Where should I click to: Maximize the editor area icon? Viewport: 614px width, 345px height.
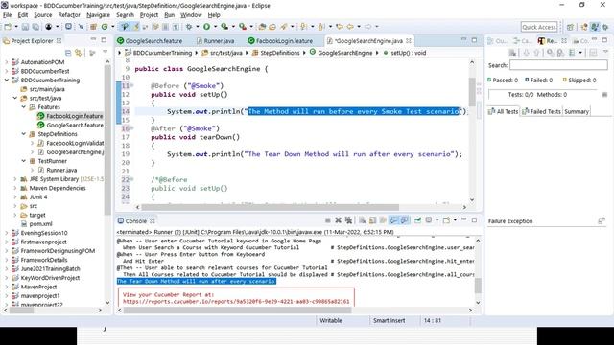pos(474,40)
